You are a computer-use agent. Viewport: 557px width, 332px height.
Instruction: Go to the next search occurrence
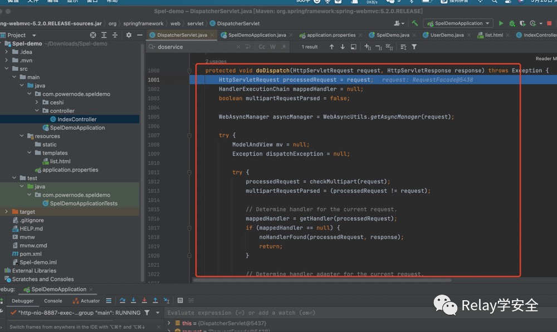coord(343,47)
